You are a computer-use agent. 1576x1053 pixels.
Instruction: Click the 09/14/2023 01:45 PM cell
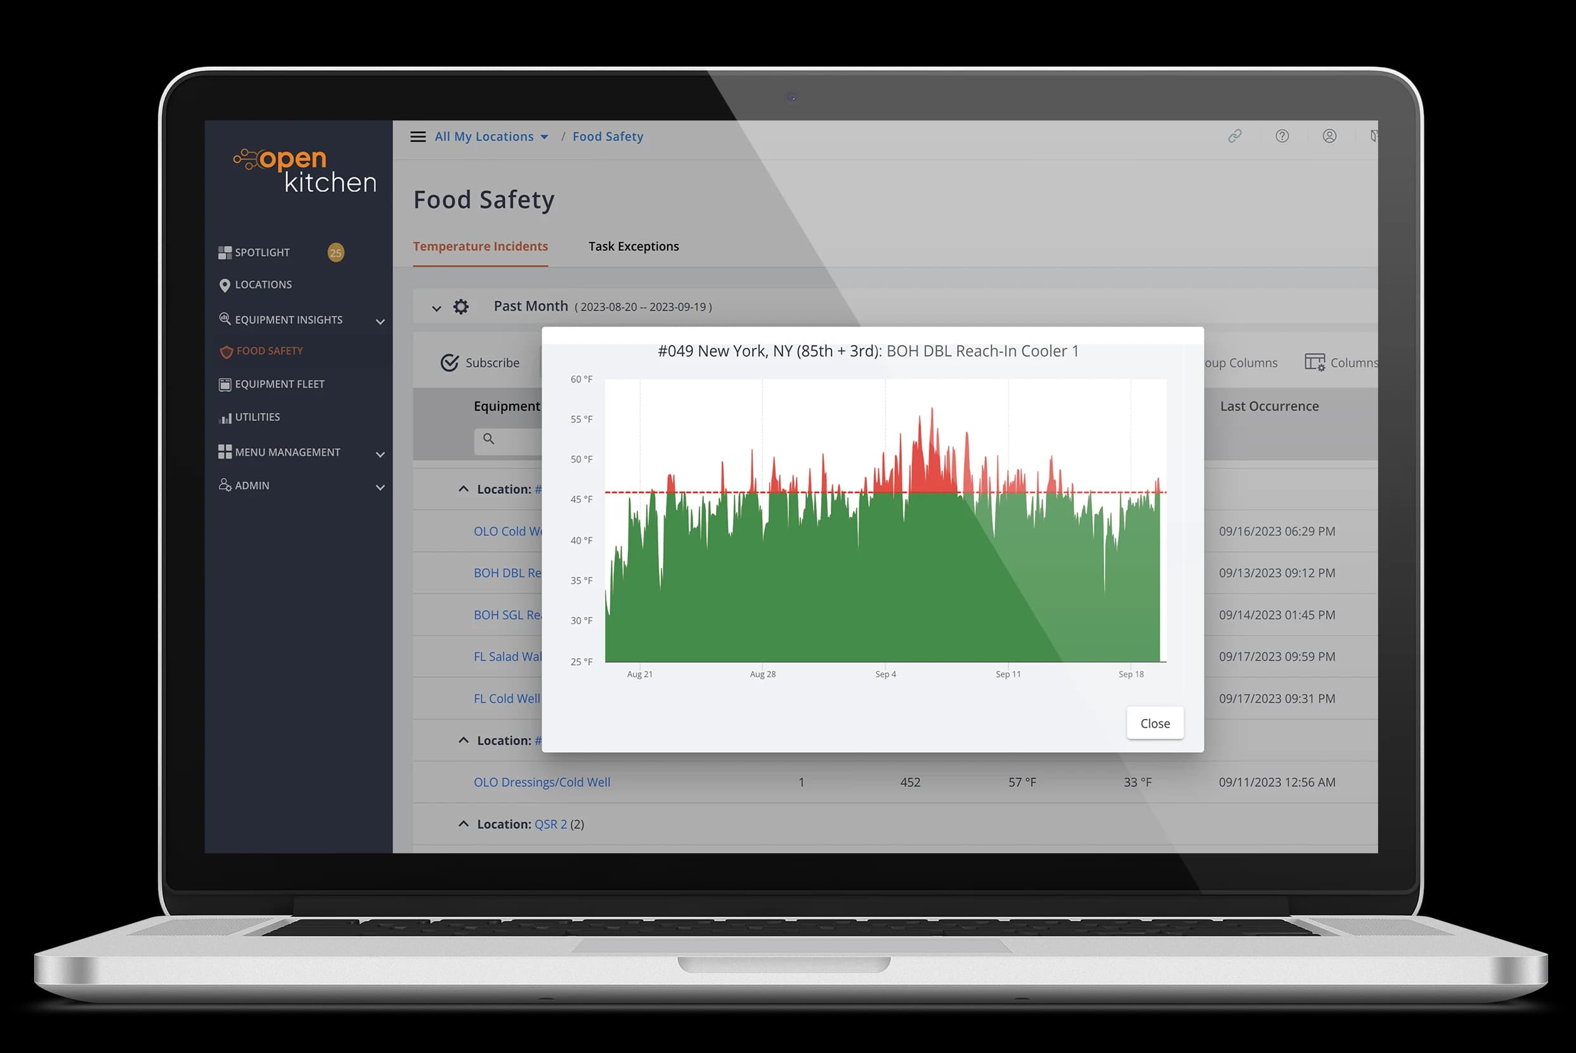coord(1277,614)
